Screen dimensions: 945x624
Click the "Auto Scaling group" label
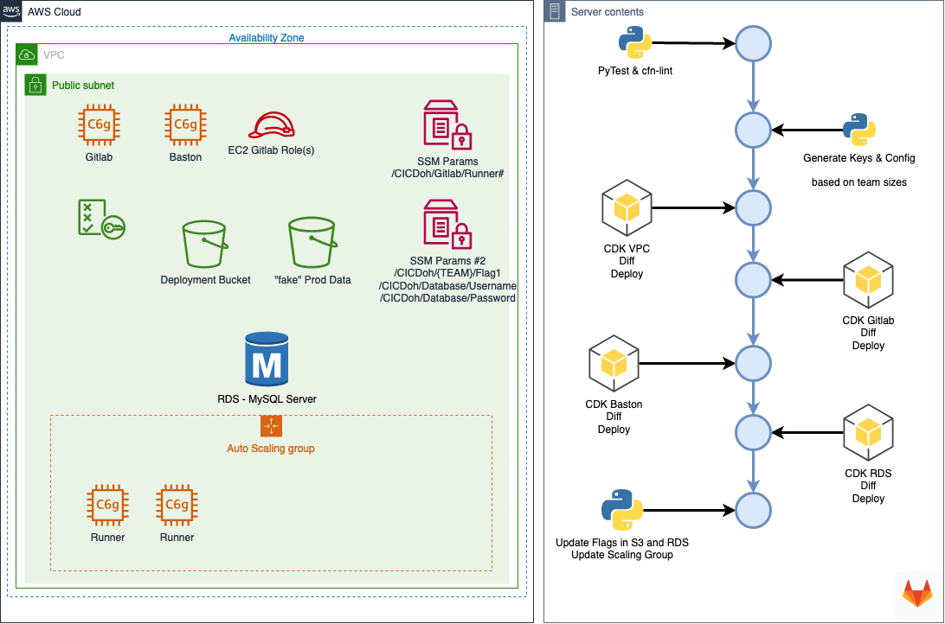point(271,449)
